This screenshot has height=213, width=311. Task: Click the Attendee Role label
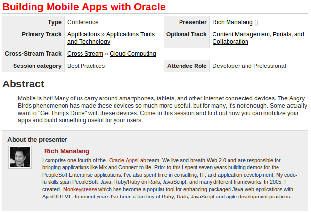[187, 66]
